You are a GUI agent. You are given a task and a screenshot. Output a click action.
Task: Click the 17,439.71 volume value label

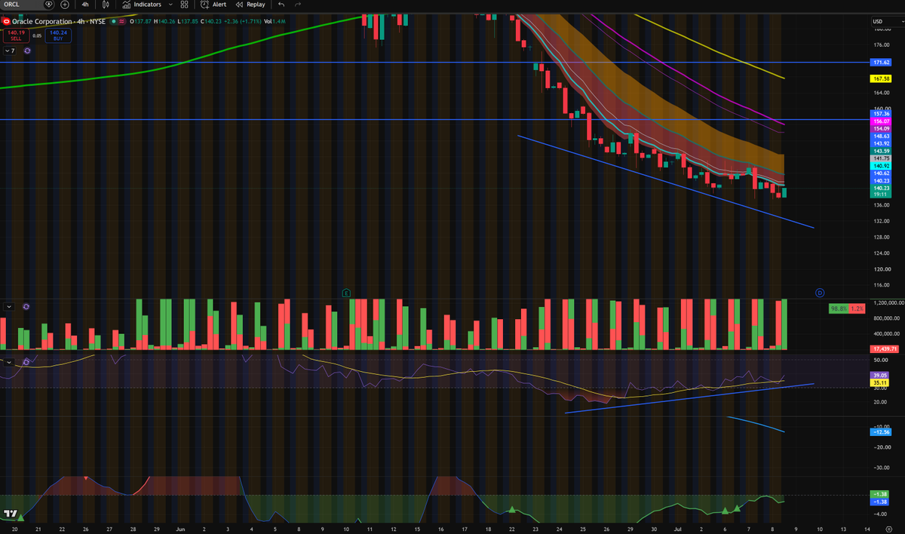click(x=884, y=349)
